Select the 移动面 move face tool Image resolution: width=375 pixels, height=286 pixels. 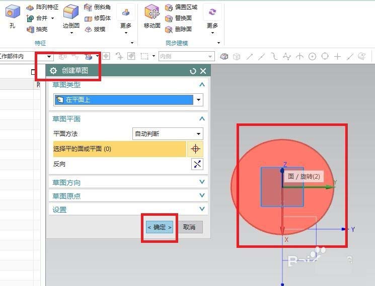pos(152,17)
